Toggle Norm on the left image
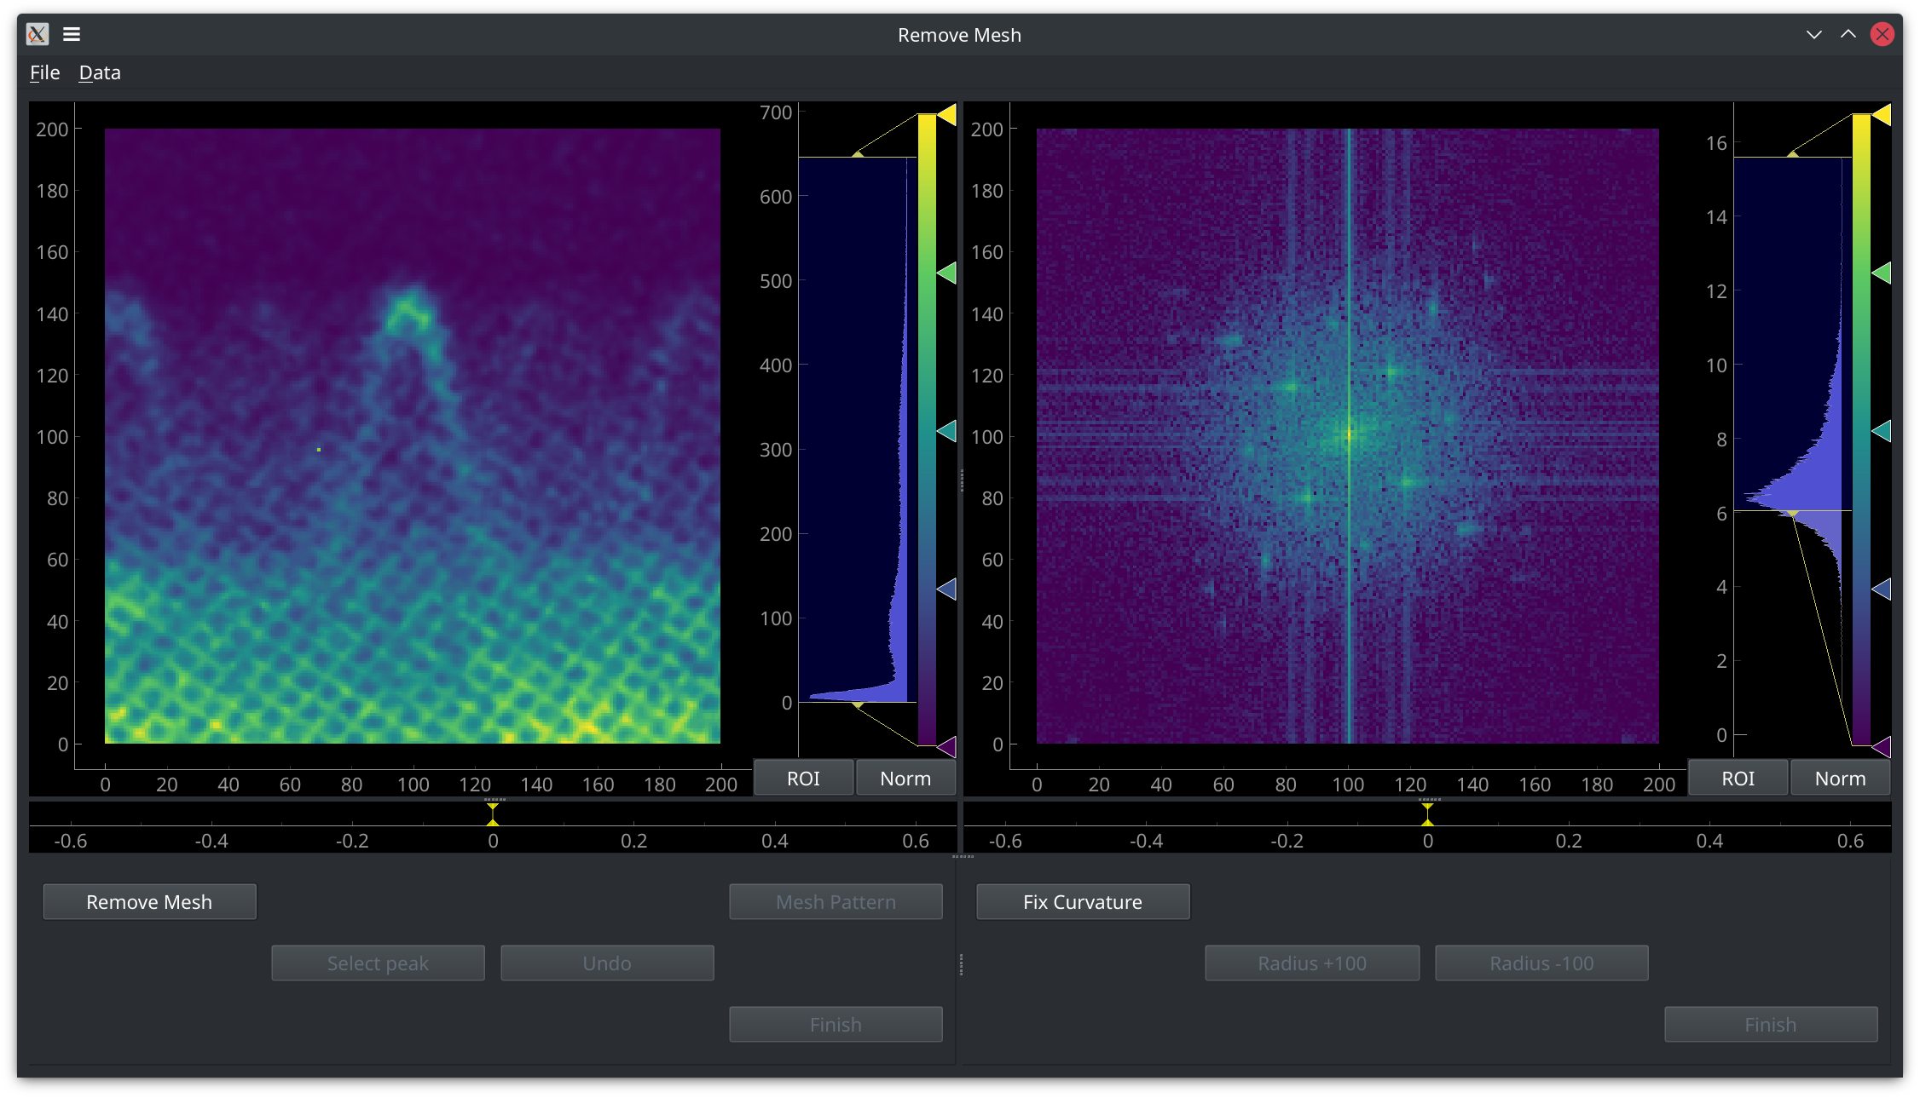 click(x=905, y=778)
